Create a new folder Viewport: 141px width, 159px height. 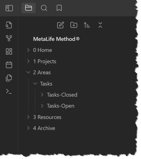point(74,25)
